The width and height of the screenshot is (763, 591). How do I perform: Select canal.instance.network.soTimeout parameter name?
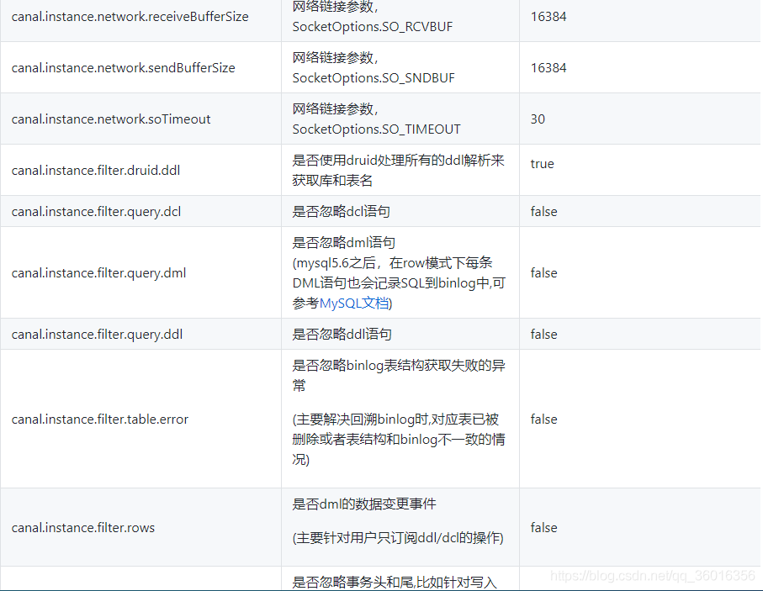point(111,119)
